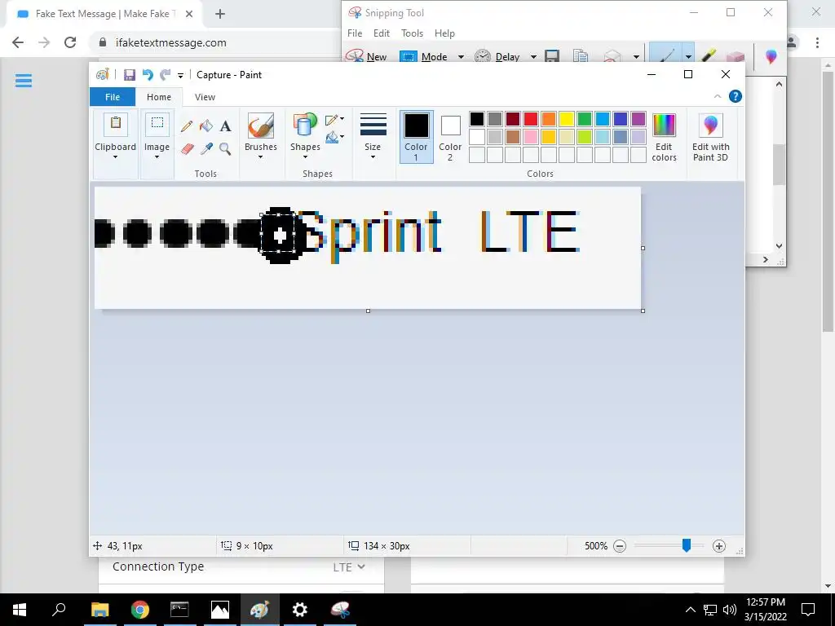This screenshot has height=626, width=835.
Task: Pick the yellow color swatch
Action: pos(567,119)
